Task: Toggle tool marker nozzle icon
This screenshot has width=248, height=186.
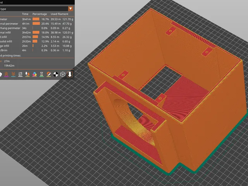Action: [x=70, y=74]
